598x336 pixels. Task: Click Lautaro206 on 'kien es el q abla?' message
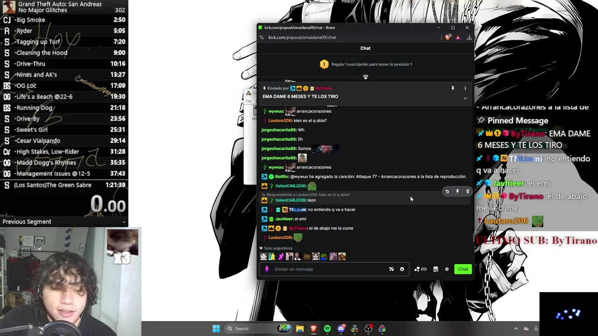[280, 120]
